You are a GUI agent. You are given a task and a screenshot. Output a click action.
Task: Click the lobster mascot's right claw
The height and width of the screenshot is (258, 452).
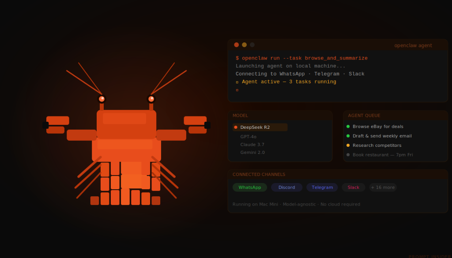tap(196, 125)
